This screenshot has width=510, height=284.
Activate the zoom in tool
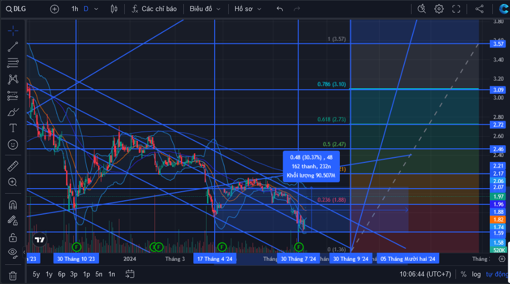click(x=13, y=182)
